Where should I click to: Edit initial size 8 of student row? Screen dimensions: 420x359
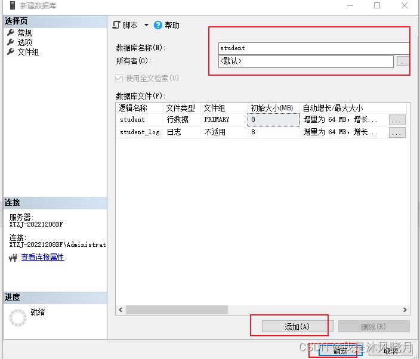click(x=274, y=120)
